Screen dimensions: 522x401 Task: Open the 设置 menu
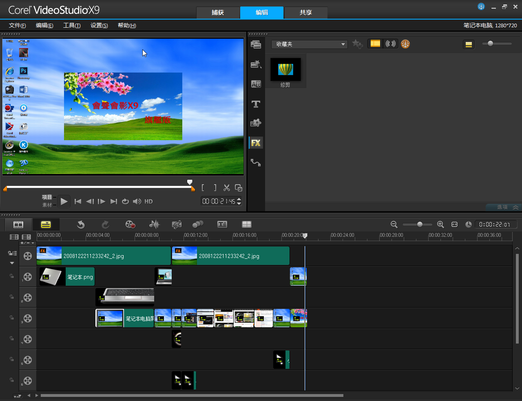pos(99,25)
